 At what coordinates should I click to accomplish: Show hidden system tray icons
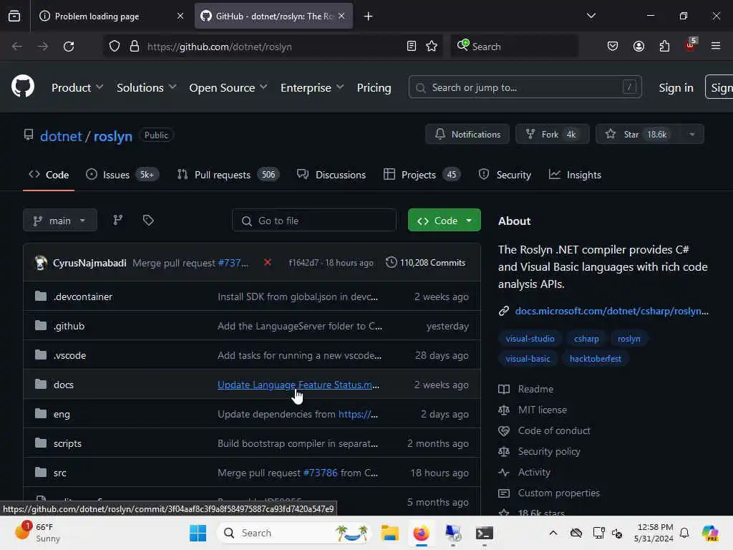click(553, 533)
